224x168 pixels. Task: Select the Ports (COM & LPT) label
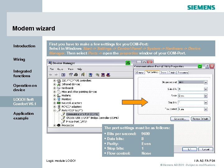click(72, 110)
